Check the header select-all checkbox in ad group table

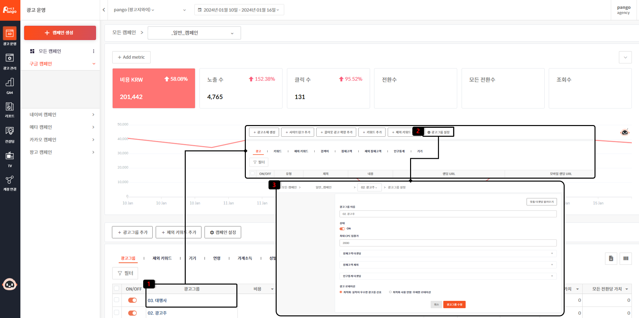pyautogui.click(x=117, y=288)
